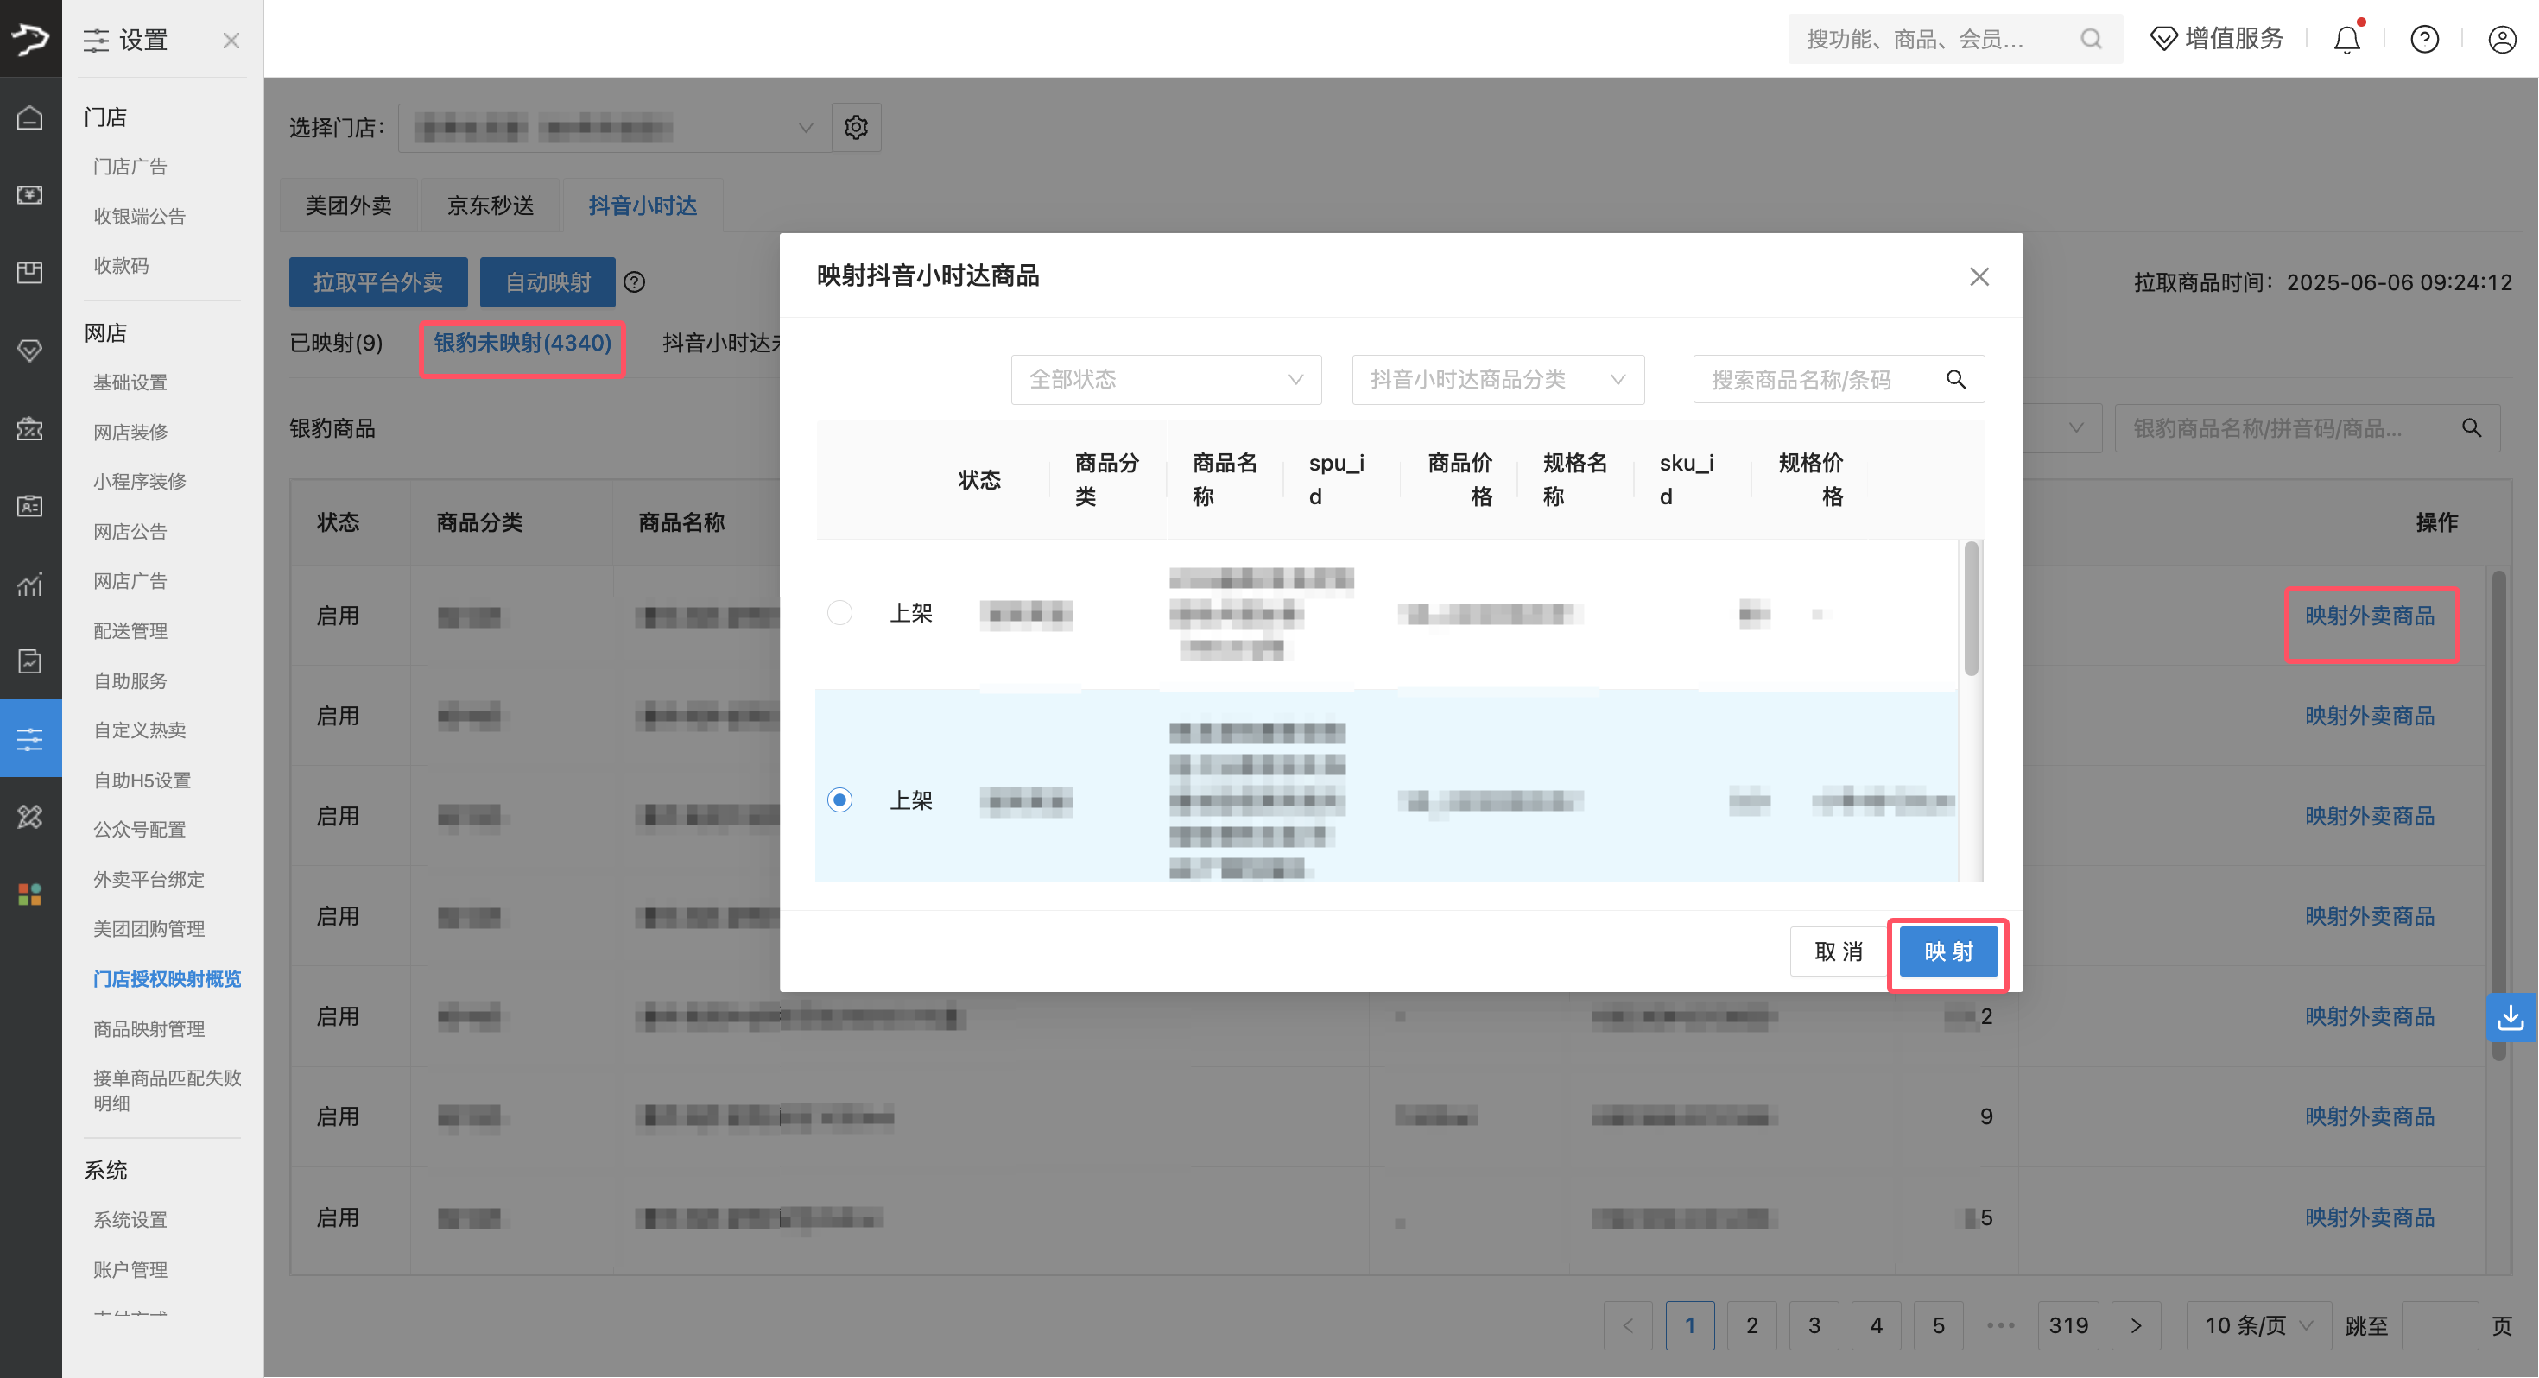The image size is (2539, 1378).
Task: Click the store settings gear icon
Action: [x=856, y=127]
